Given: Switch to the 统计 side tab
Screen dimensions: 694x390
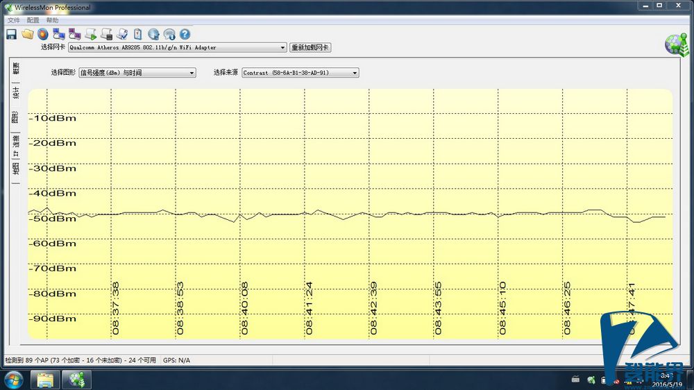Looking at the screenshot, I should pyautogui.click(x=15, y=93).
